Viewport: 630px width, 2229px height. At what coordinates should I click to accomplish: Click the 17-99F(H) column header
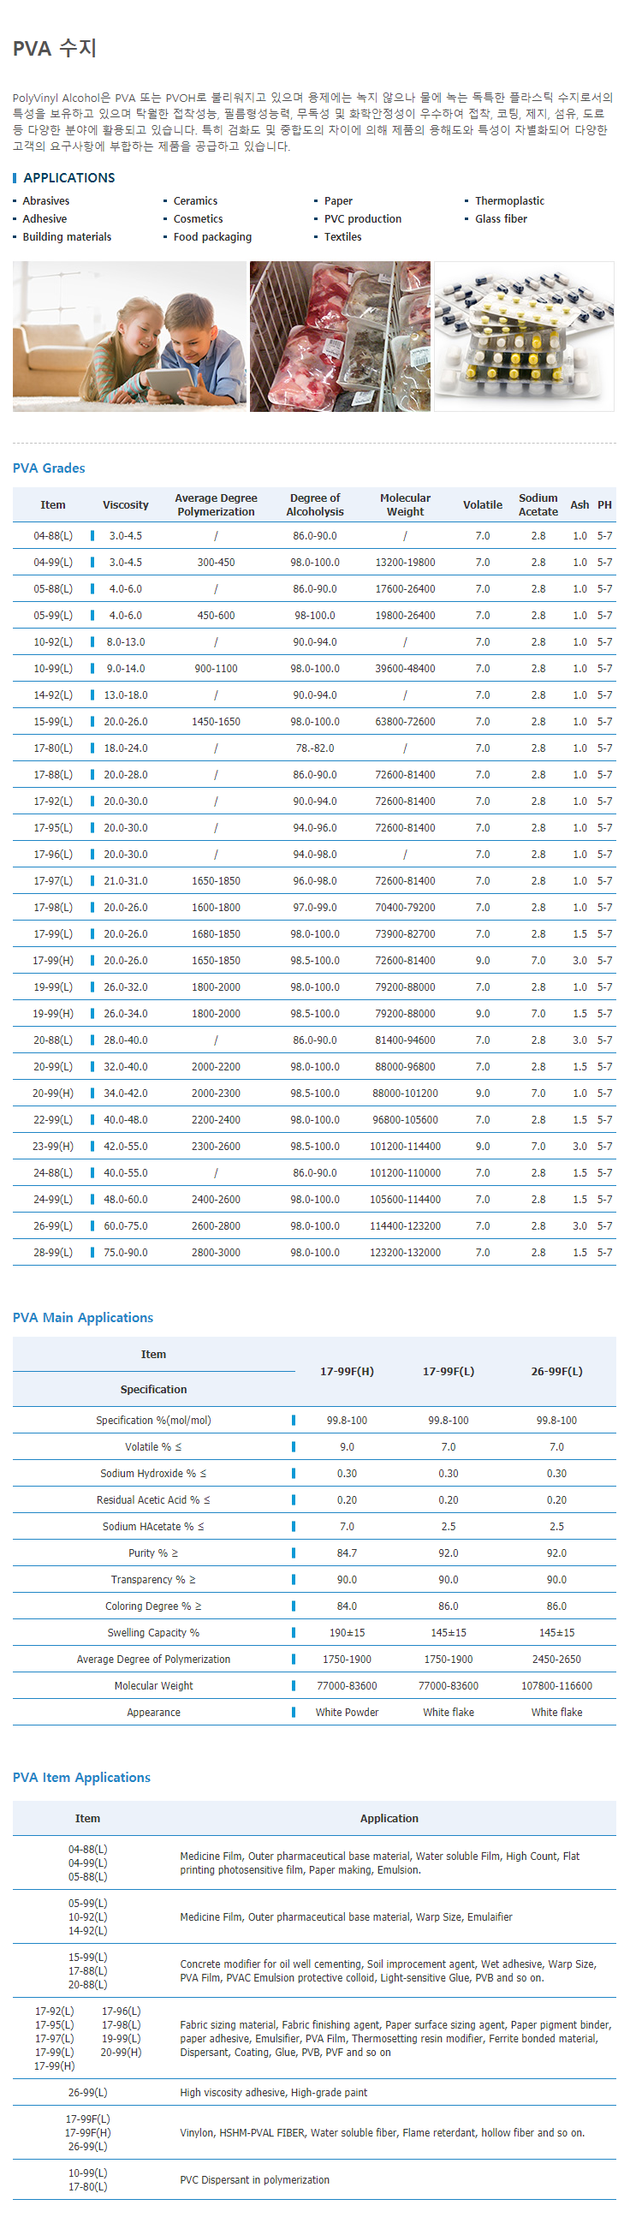[347, 1372]
